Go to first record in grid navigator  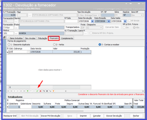click(x=8, y=91)
